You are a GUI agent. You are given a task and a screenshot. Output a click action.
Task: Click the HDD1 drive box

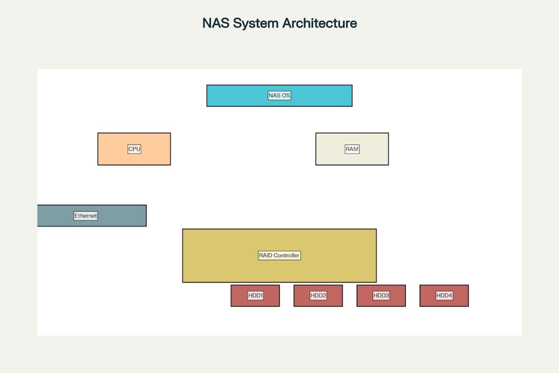255,296
